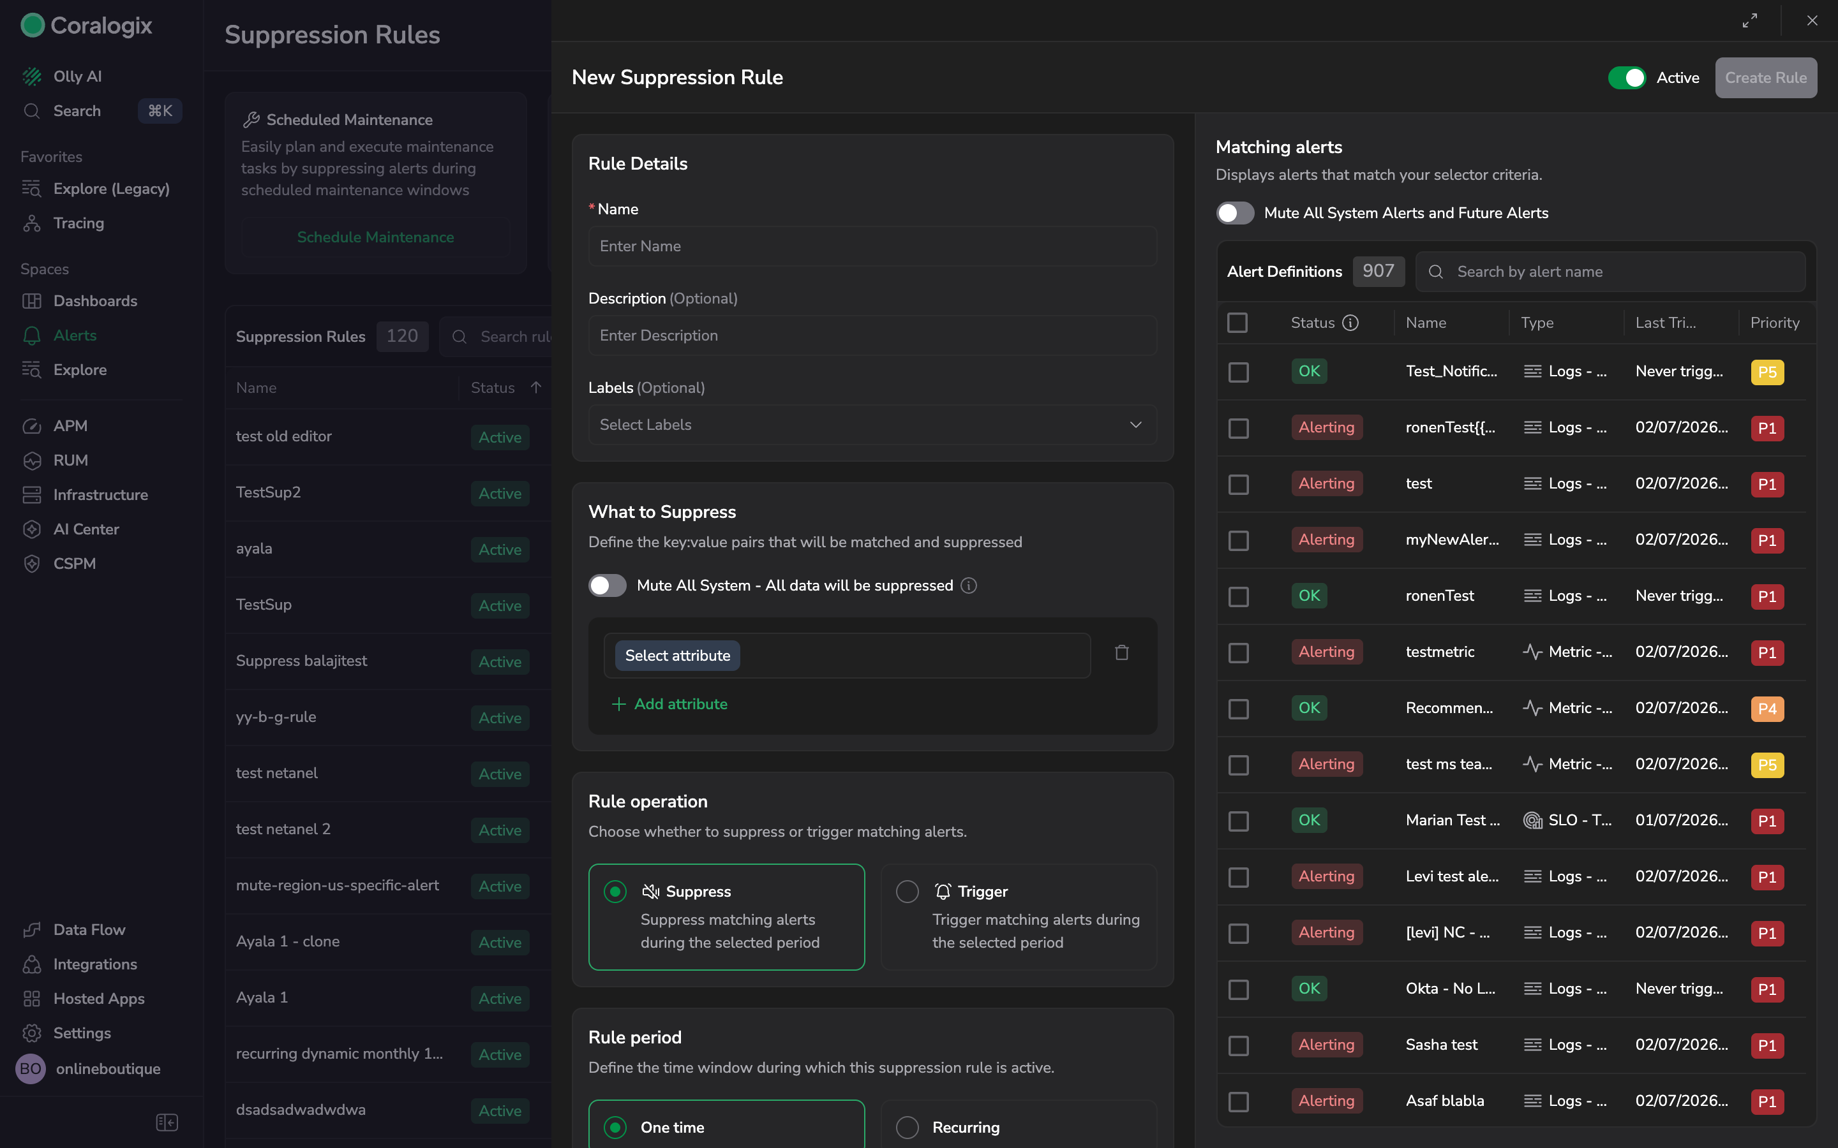This screenshot has width=1838, height=1148.
Task: Open Hosted Apps grid icon
Action: coord(31,998)
